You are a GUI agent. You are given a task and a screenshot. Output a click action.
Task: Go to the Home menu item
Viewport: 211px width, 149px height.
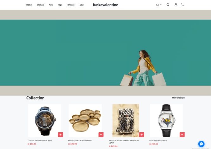point(29,5)
